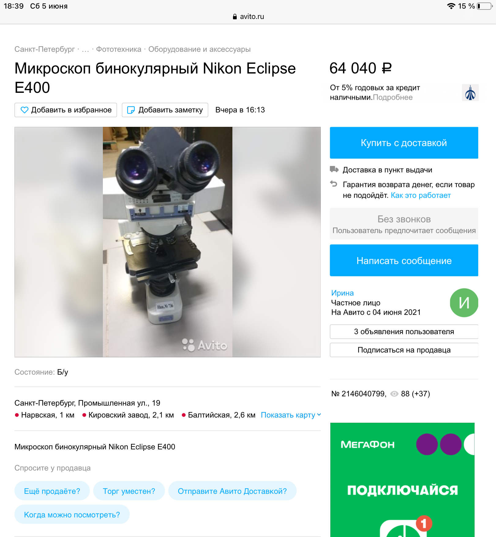Select the Торг уместен? quick question
The height and width of the screenshot is (537, 496).
coord(129,491)
